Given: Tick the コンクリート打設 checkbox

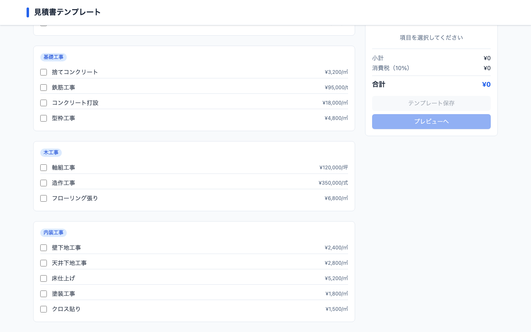Looking at the screenshot, I should 44,103.
